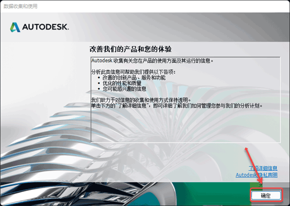Click the bullet 您可能感兴趣的信息
This screenshot has height=206, width=290.
click(x=124, y=89)
